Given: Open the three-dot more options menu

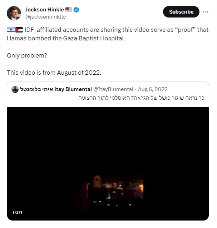Looking at the screenshot, I should tap(206, 12).
